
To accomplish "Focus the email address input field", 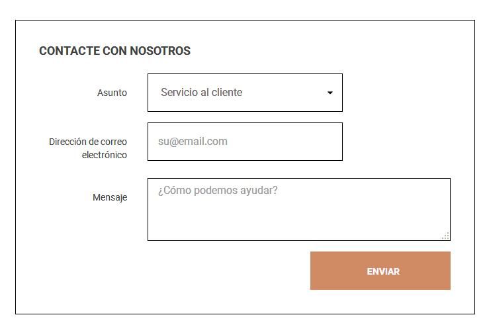I will [x=245, y=142].
